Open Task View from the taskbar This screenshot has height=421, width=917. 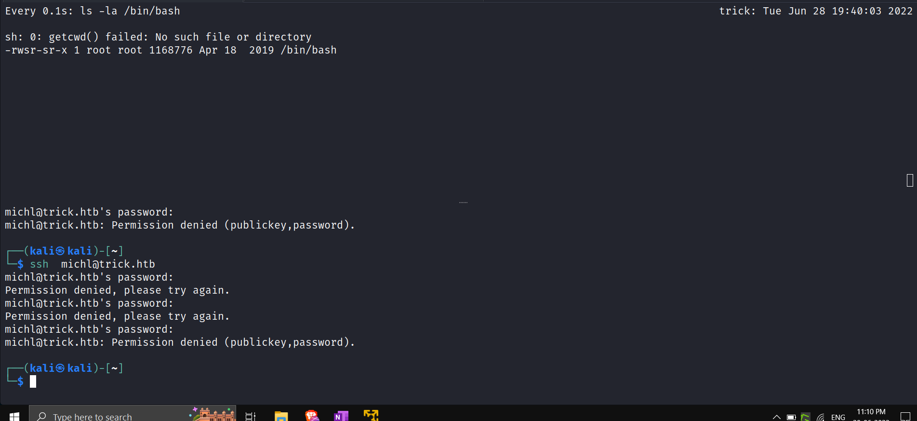(x=251, y=416)
